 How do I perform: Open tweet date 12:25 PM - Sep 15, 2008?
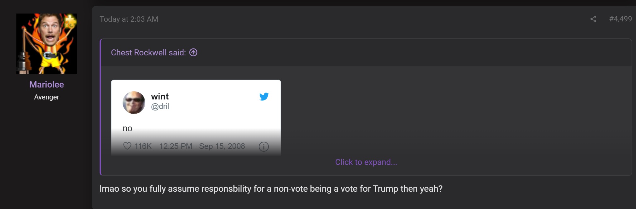coord(202,146)
